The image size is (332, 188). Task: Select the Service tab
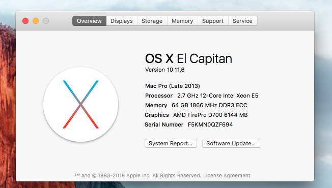tap(243, 21)
